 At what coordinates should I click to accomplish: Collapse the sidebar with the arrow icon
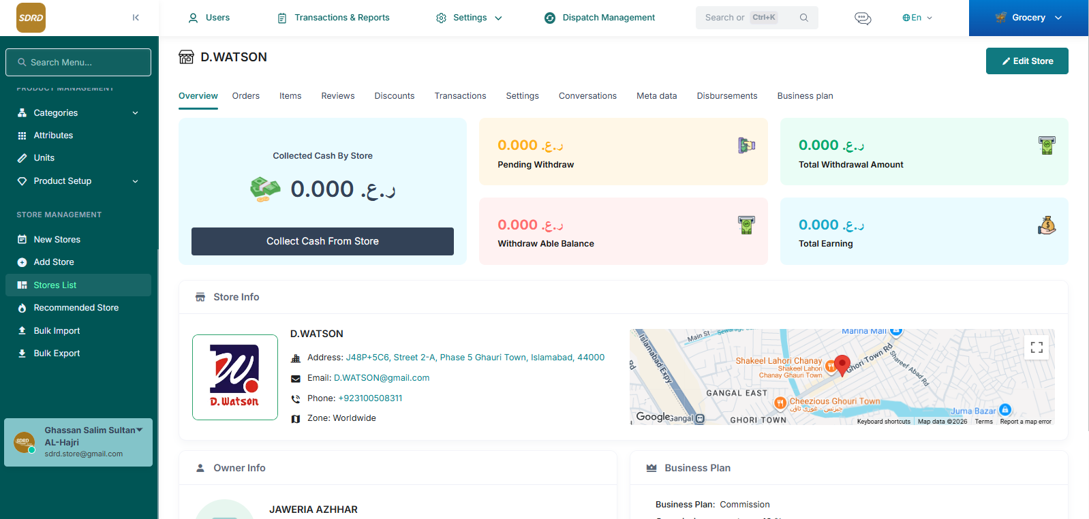(x=136, y=18)
